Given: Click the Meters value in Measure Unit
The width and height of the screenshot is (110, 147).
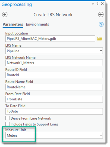Looking at the screenshot, I should click(12, 135).
